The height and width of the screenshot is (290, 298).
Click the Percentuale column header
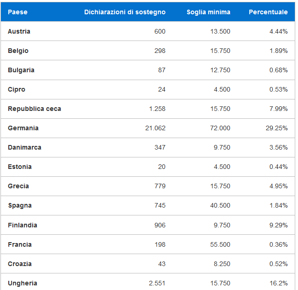click(268, 12)
